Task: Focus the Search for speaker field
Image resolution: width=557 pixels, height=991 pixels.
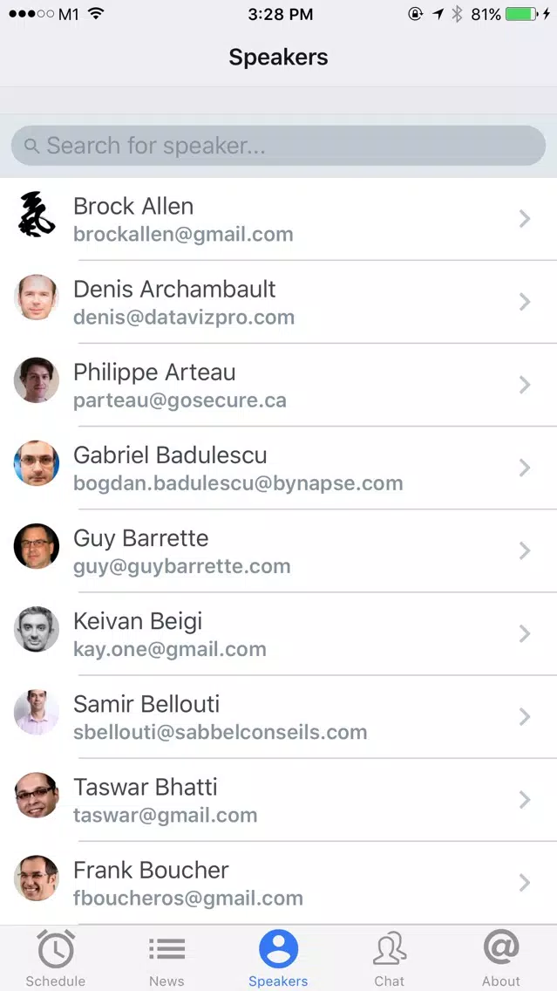Action: coord(279,146)
